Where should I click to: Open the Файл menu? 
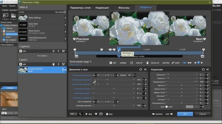5,6
